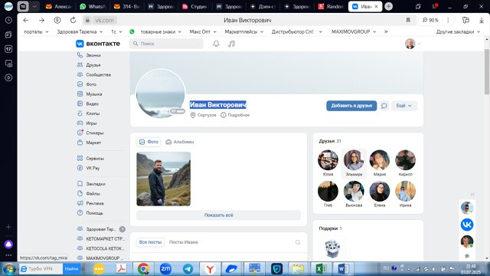
Task: Click the message icon beside Добавить в друзья
Action: click(x=384, y=106)
